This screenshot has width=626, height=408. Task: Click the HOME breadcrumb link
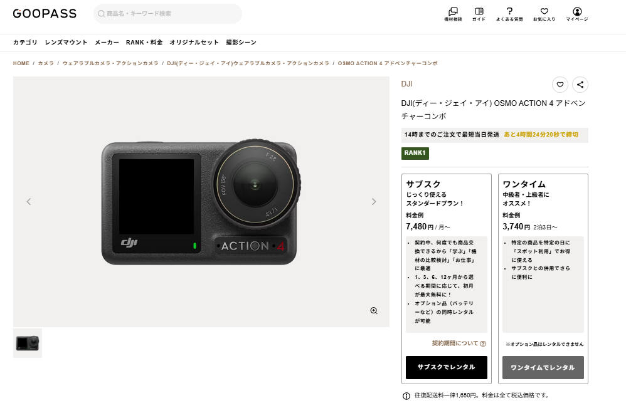21,63
